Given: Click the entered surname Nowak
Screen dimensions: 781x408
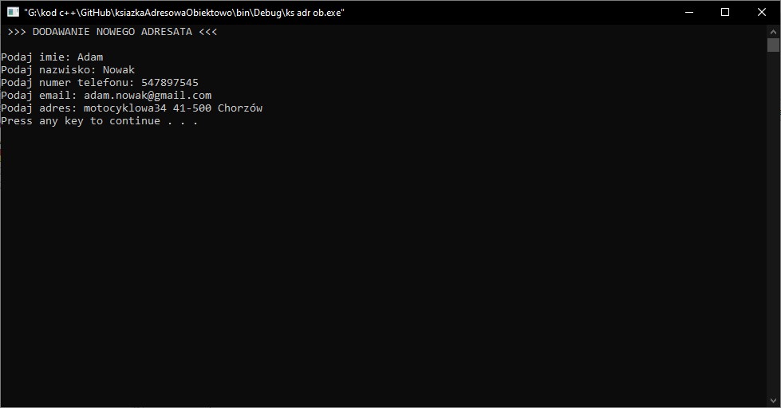Looking at the screenshot, I should 119,70.
